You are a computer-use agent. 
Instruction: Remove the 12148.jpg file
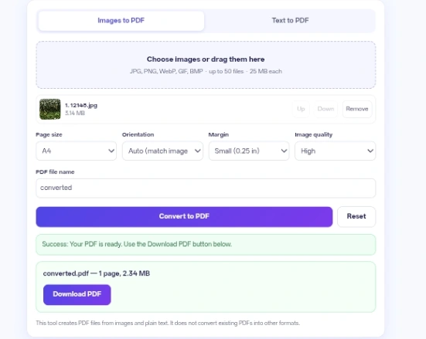click(x=357, y=109)
